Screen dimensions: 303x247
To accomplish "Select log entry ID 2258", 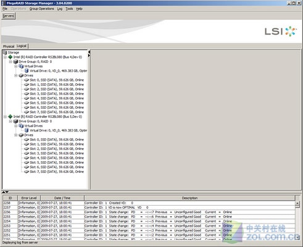I will coord(7,203).
